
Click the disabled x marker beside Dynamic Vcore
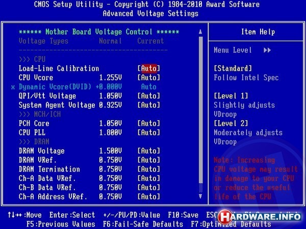(13, 87)
